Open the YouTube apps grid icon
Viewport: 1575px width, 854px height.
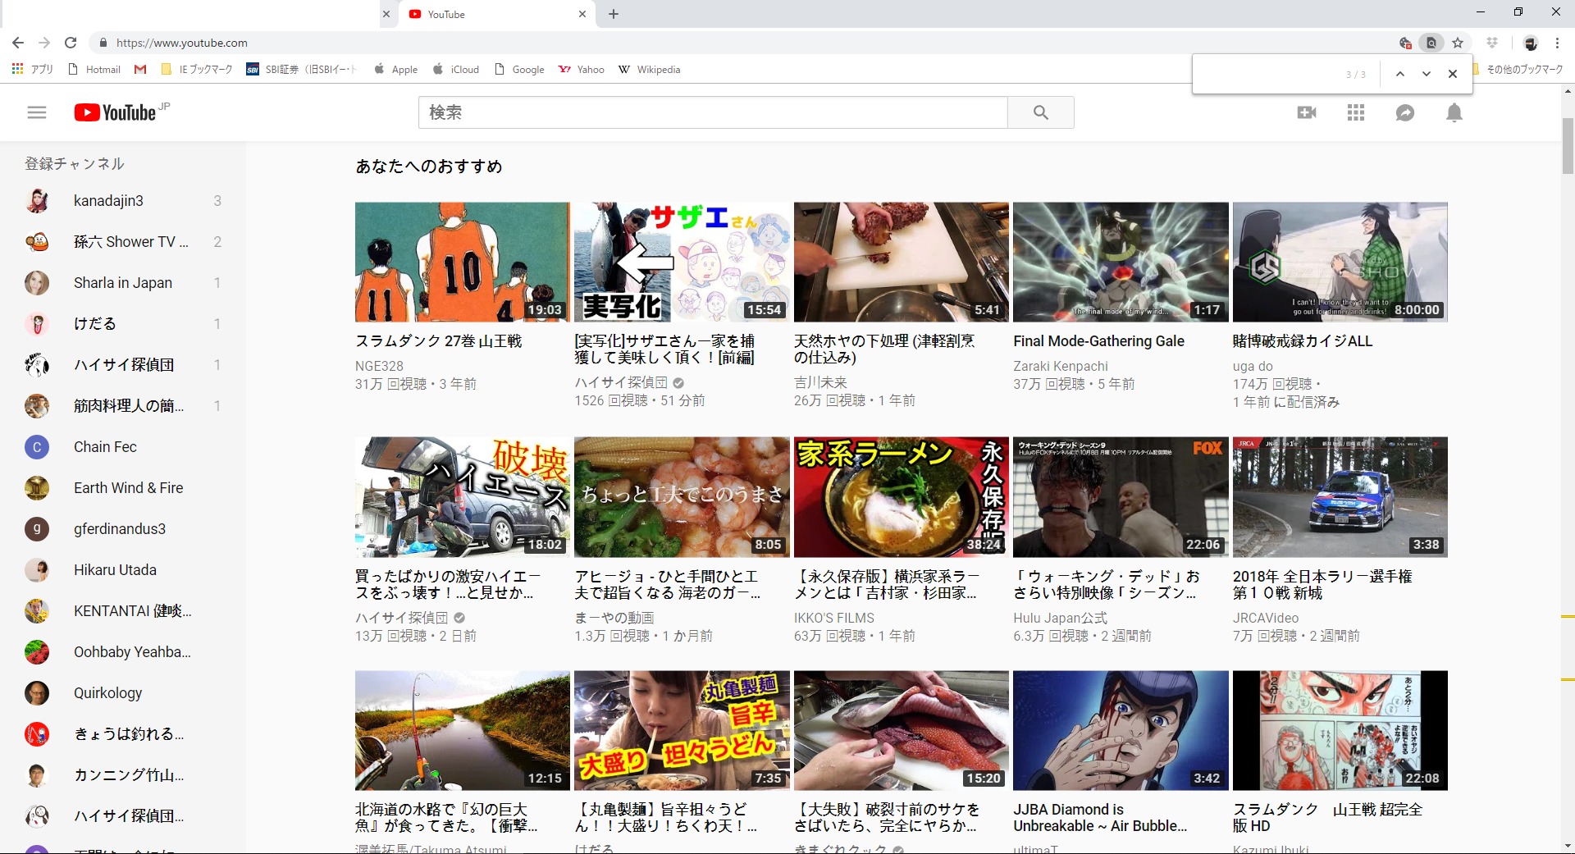[1356, 112]
